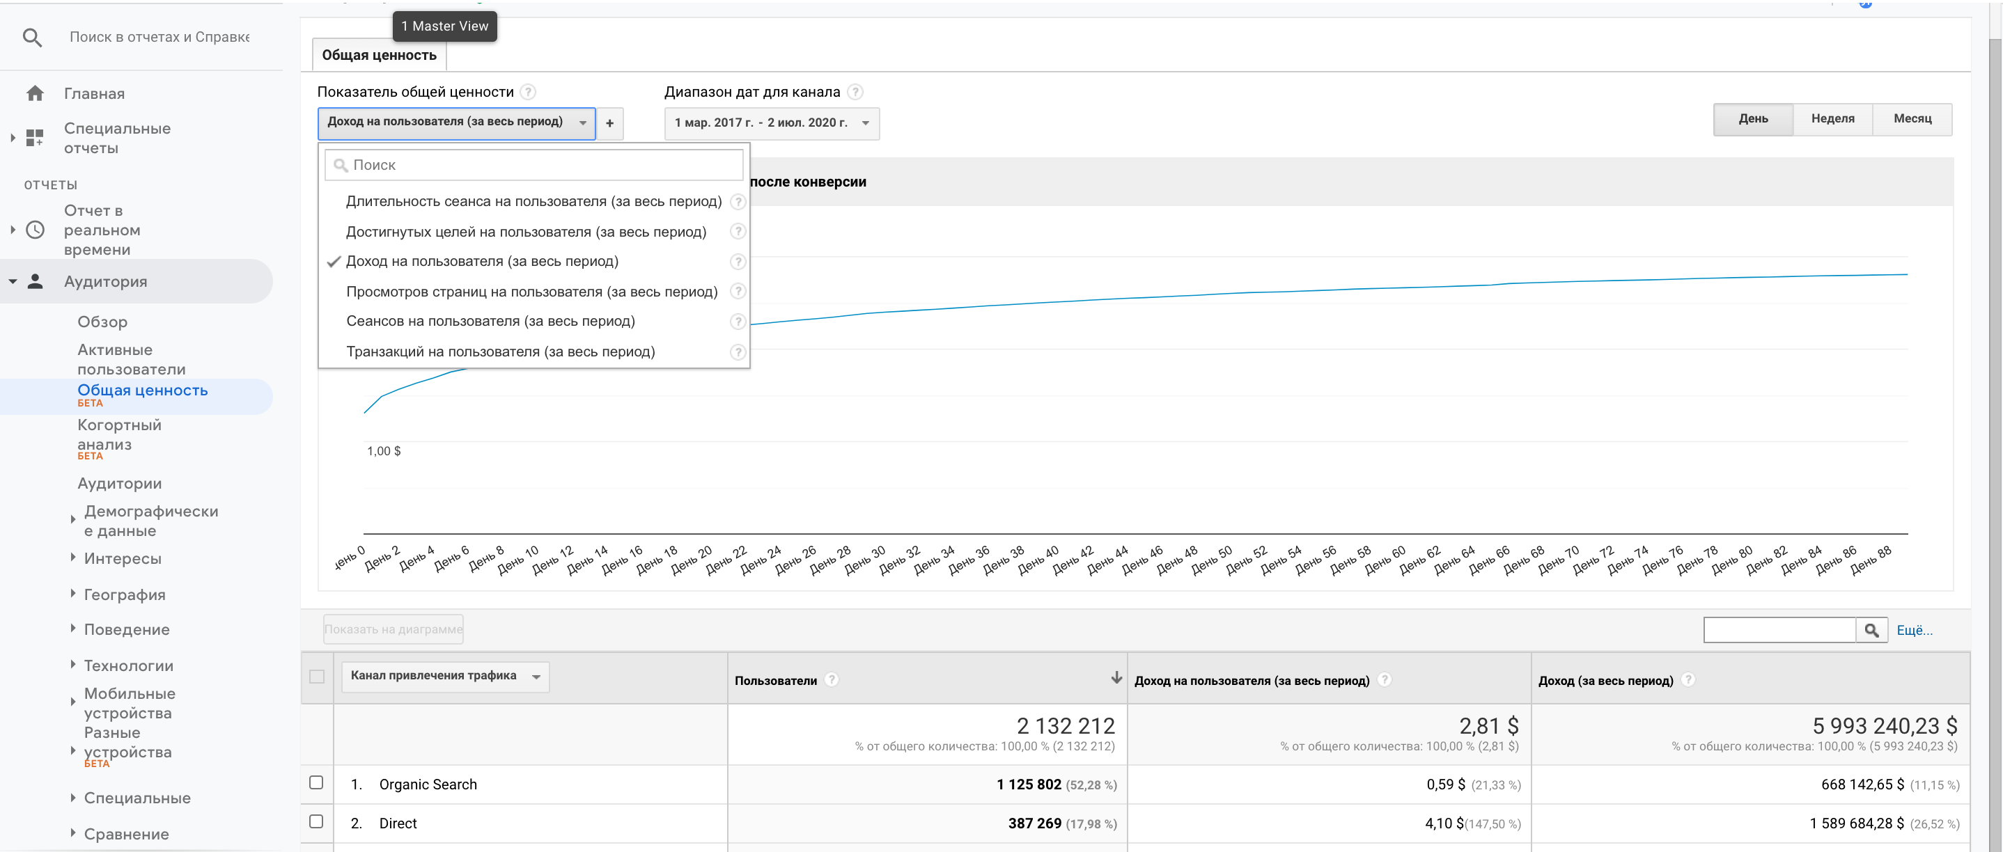
Task: Expand Отчет в реальном времени section
Action: click(x=13, y=230)
